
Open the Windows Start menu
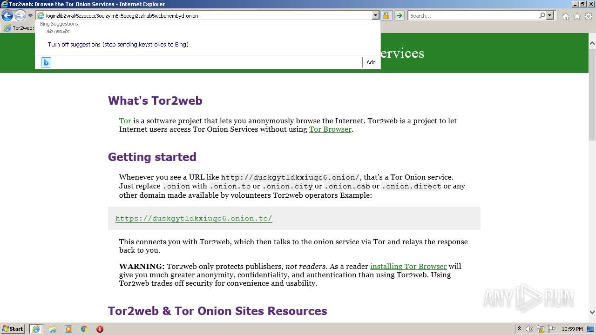[13, 329]
